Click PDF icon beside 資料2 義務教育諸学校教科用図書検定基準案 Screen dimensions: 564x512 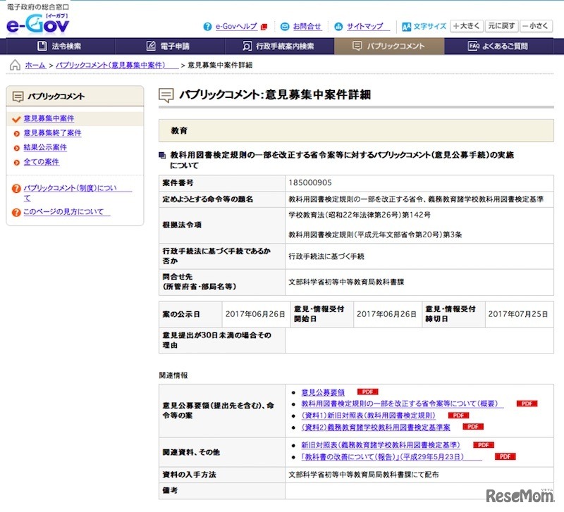(473, 427)
